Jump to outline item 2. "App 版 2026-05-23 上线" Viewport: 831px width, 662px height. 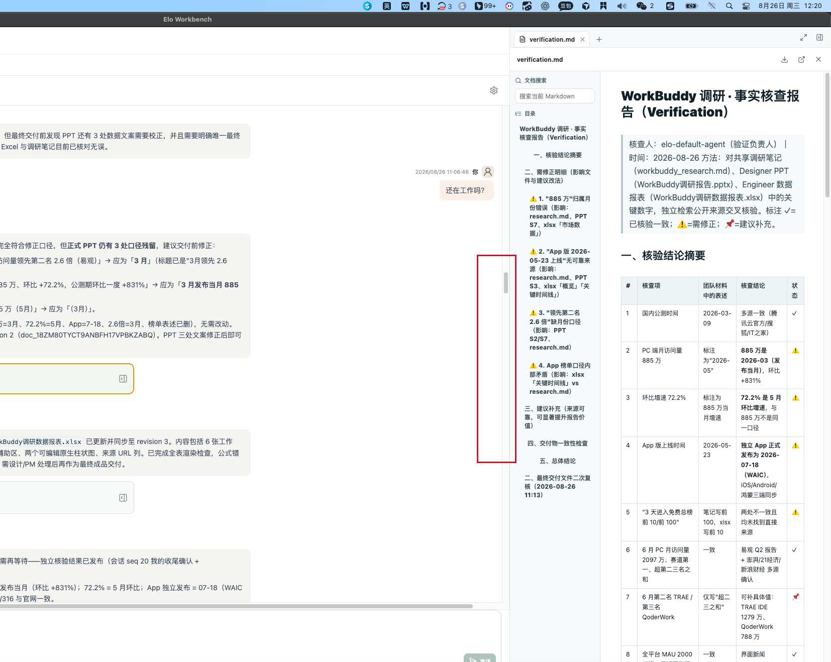click(560, 273)
